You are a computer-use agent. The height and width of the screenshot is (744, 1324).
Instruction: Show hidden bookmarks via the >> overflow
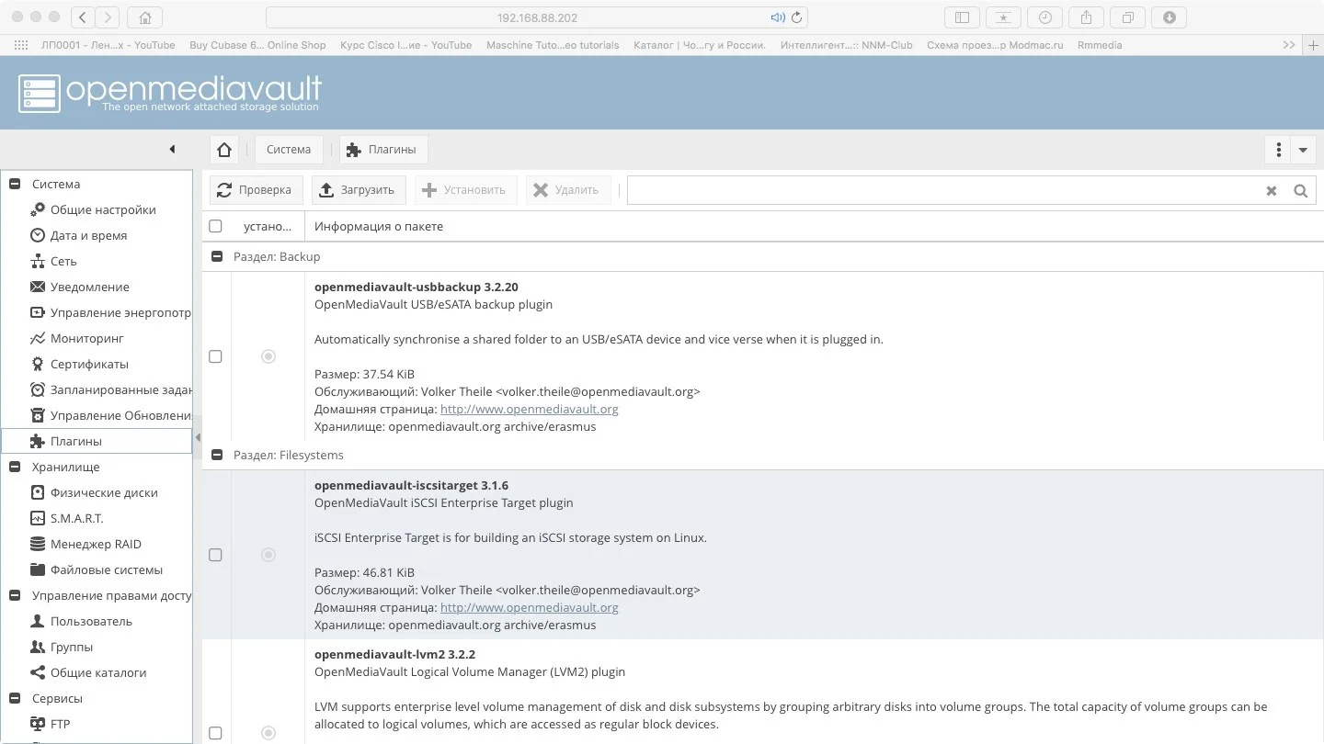tap(1289, 45)
